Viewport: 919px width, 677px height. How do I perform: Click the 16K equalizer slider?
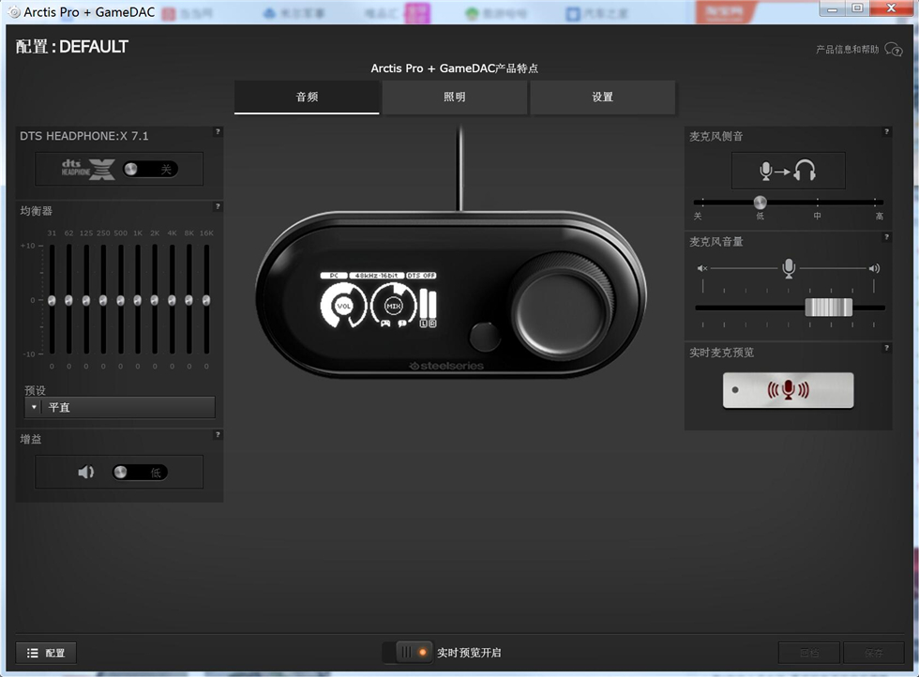point(206,299)
